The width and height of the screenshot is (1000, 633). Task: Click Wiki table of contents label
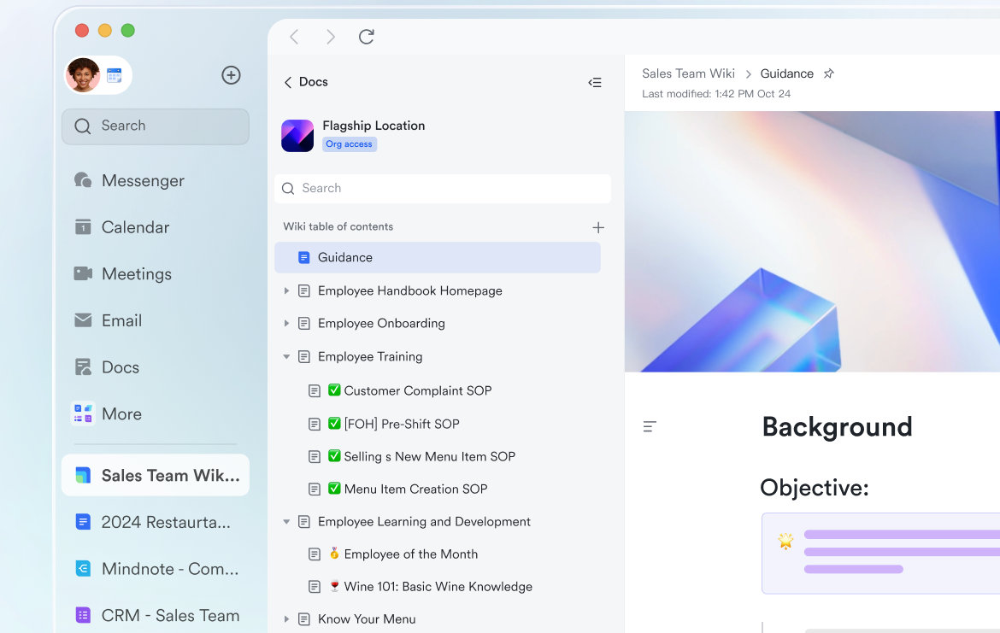tap(338, 227)
